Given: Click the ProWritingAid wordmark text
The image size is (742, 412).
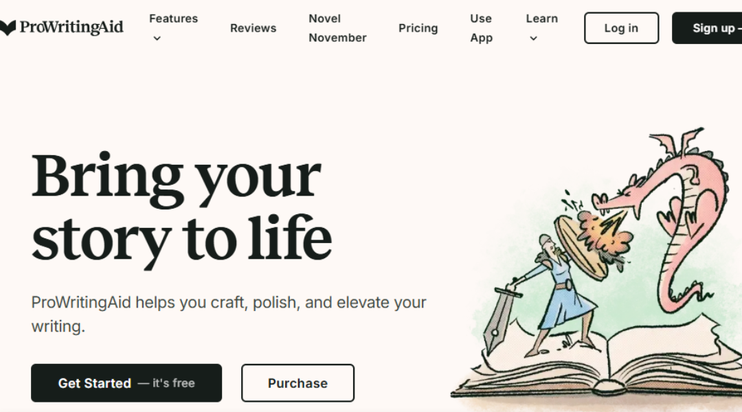Looking at the screenshot, I should (71, 27).
